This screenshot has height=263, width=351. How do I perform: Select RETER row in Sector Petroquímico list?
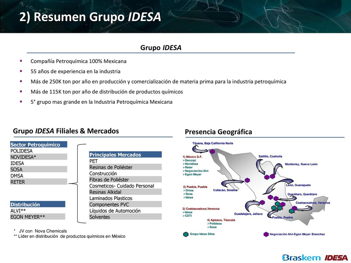(38, 182)
